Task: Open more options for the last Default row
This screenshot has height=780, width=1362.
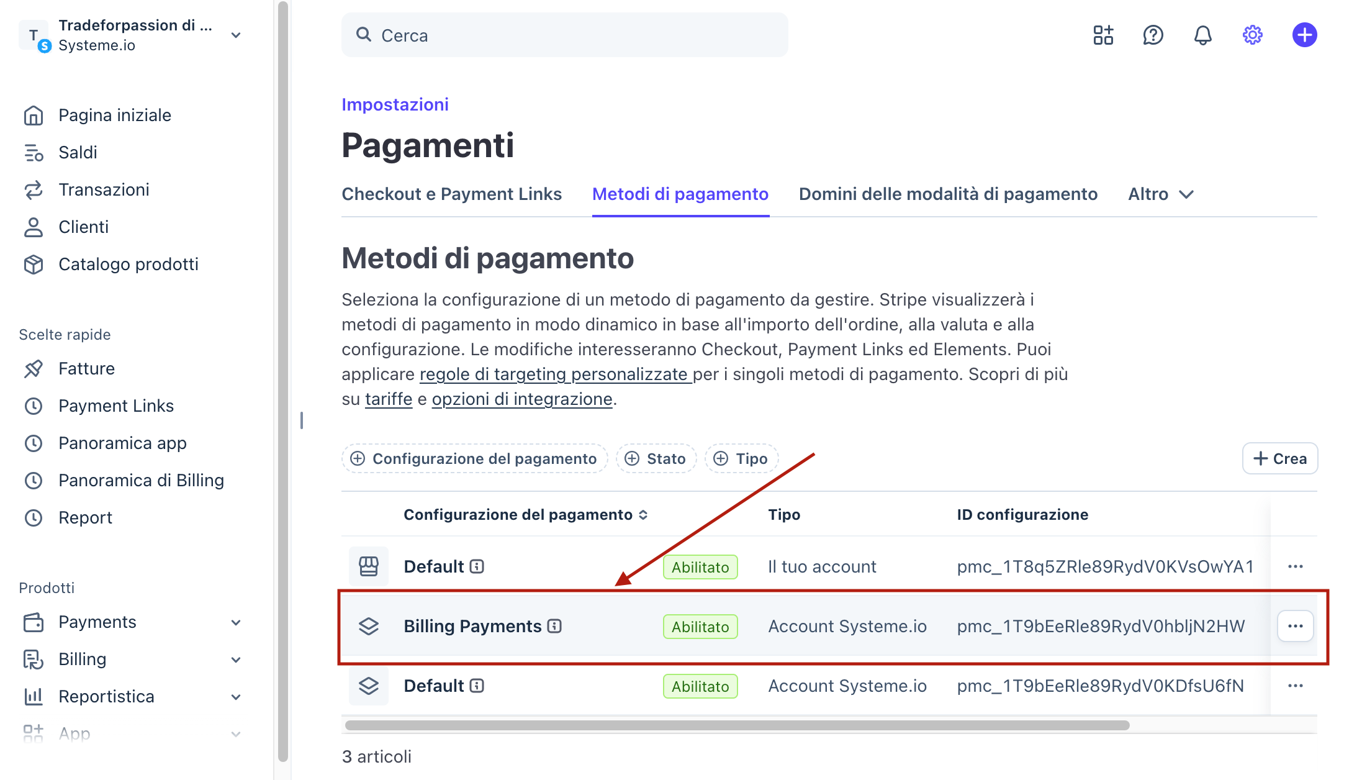Action: coord(1295,686)
